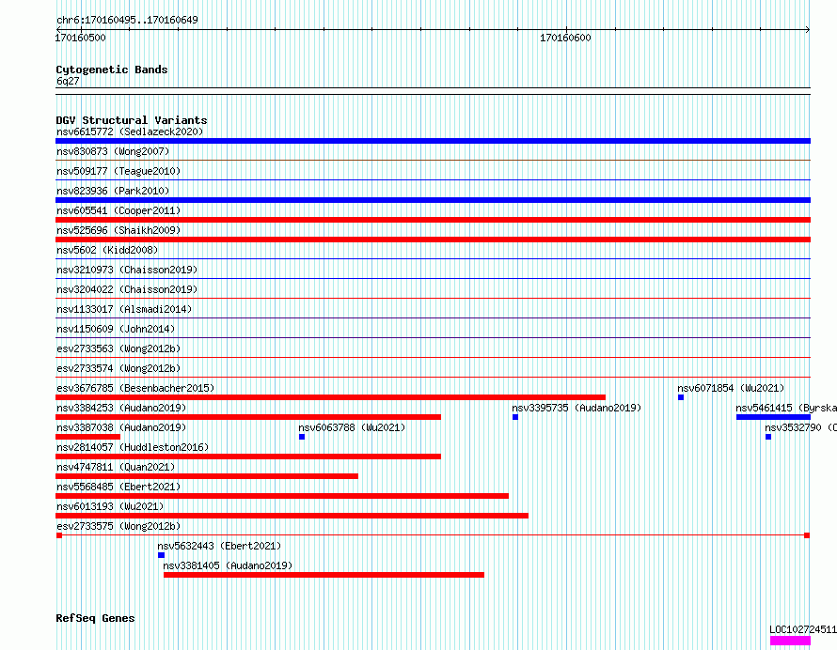Select nsv6063788 (Wu2021) label
This screenshot has height=650, width=837.
tap(352, 427)
